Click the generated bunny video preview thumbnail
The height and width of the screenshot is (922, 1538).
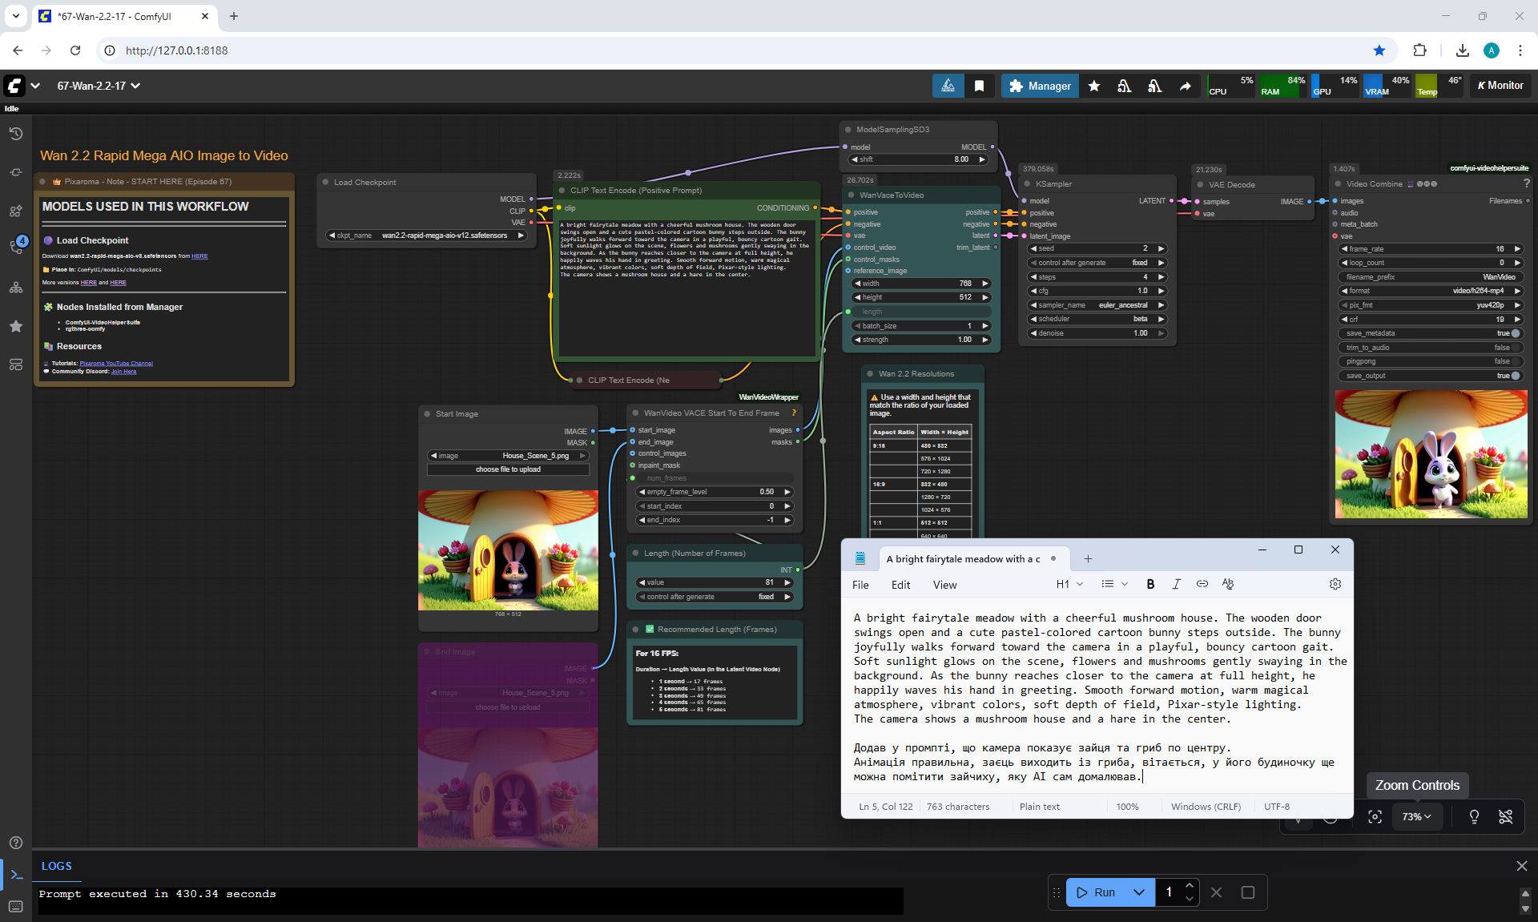[1431, 454]
